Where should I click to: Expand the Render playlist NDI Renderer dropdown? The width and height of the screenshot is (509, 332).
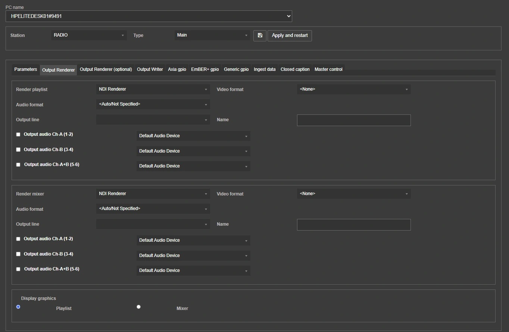click(153, 89)
